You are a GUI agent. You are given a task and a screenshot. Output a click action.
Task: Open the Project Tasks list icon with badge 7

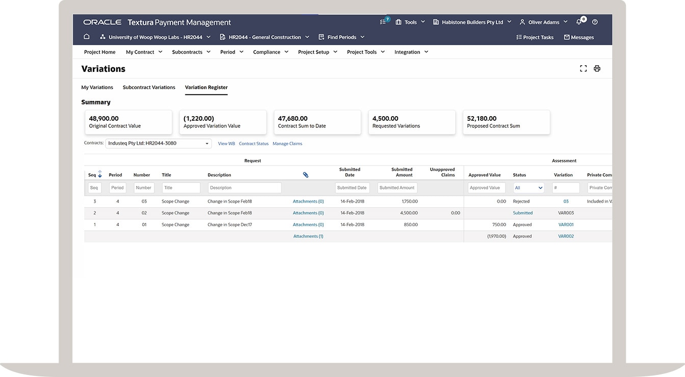382,21
